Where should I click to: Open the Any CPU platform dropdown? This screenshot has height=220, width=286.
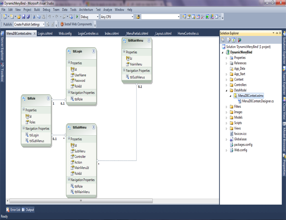click(116, 17)
